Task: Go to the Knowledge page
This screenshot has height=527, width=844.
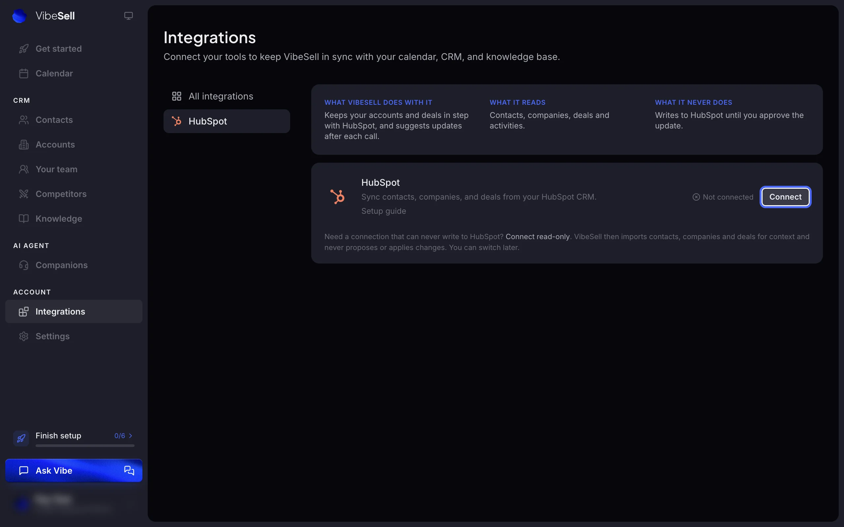Action: click(74, 219)
